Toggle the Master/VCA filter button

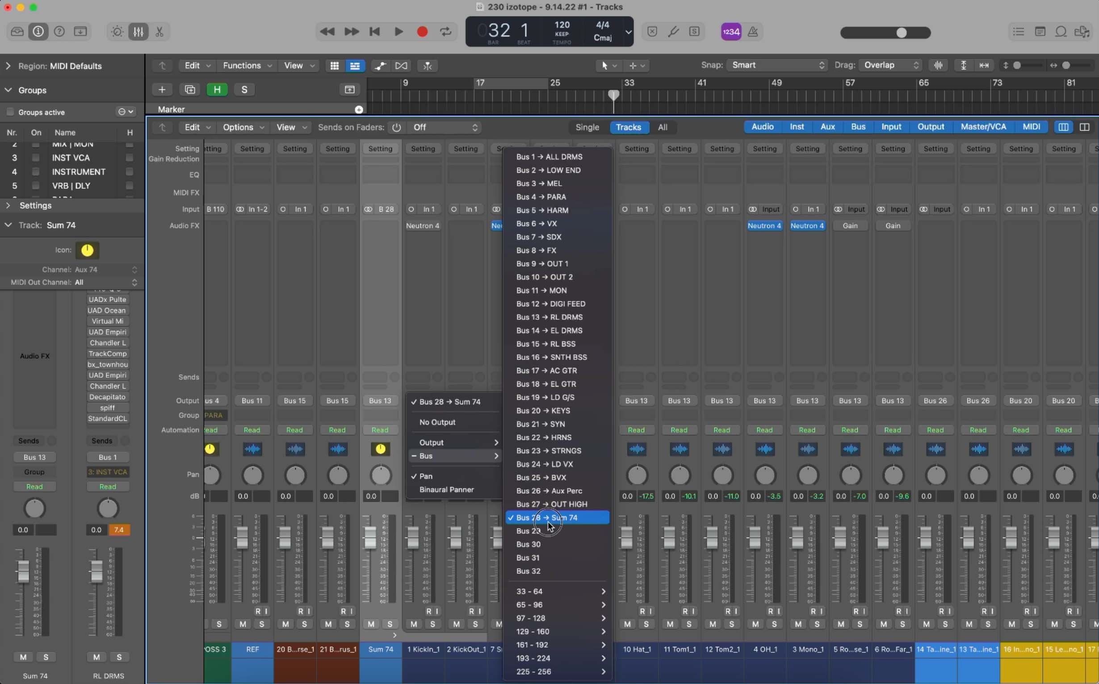tap(983, 127)
